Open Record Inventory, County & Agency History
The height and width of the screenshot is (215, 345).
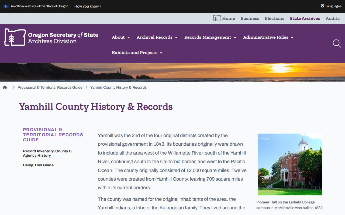pos(47,153)
